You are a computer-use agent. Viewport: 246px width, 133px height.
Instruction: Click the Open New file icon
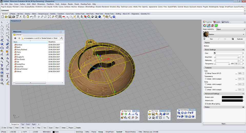tap(2, 17)
